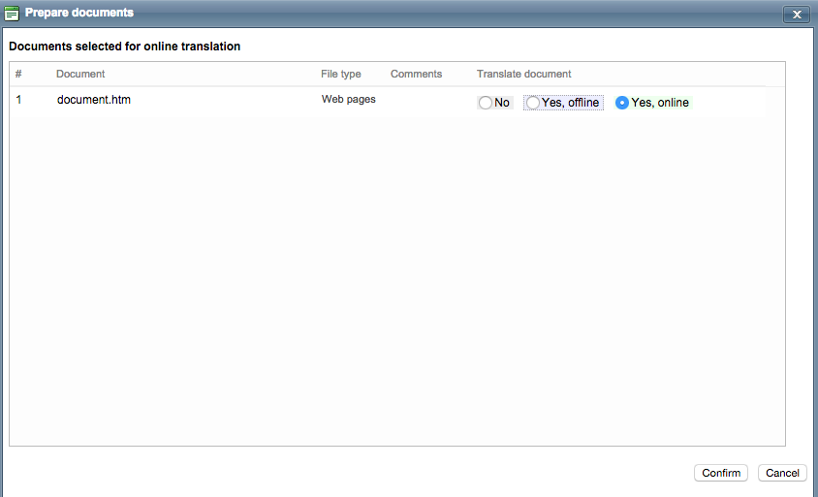Click the File type column header

[x=341, y=74]
